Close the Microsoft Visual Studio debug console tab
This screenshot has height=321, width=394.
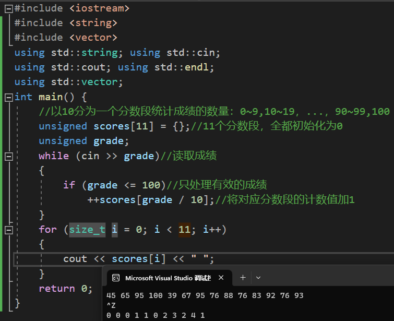point(221,278)
